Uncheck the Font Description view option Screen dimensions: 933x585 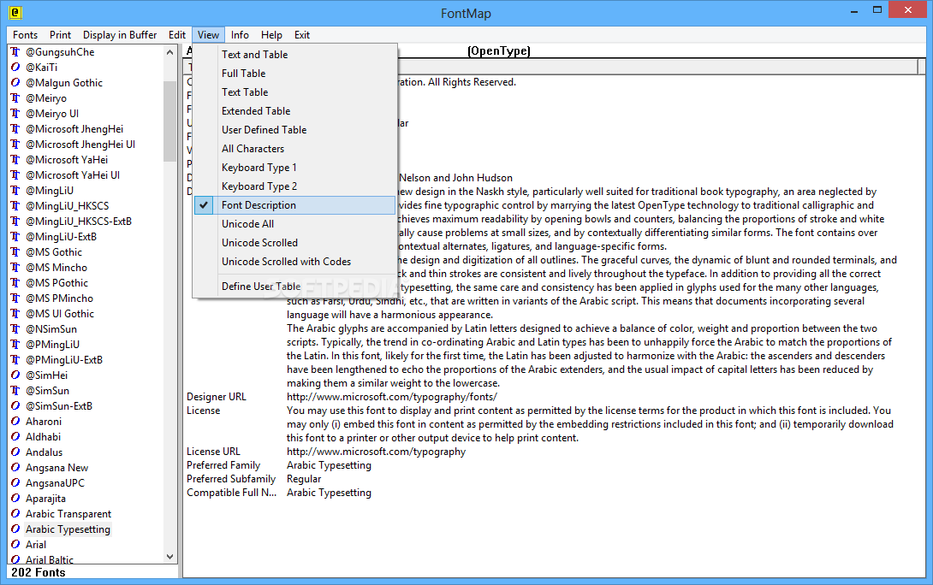[x=294, y=205]
